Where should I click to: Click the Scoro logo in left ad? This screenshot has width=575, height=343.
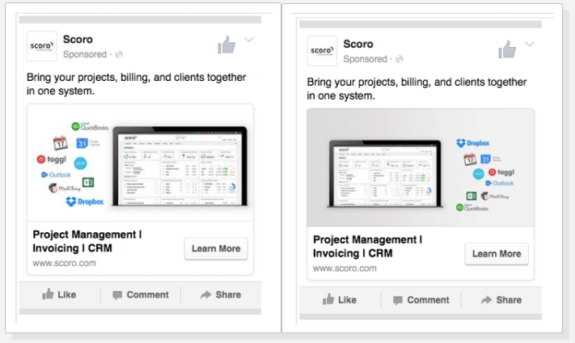(41, 46)
